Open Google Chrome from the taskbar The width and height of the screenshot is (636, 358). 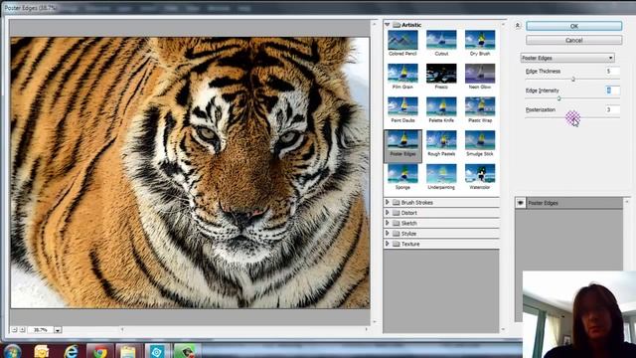tap(99, 351)
